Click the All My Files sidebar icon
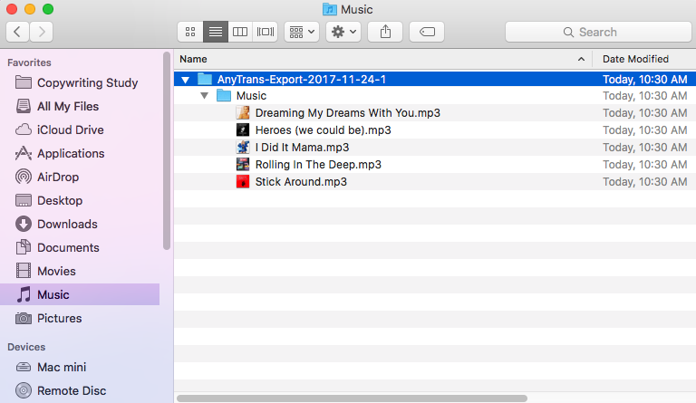The image size is (696, 403). (x=24, y=106)
